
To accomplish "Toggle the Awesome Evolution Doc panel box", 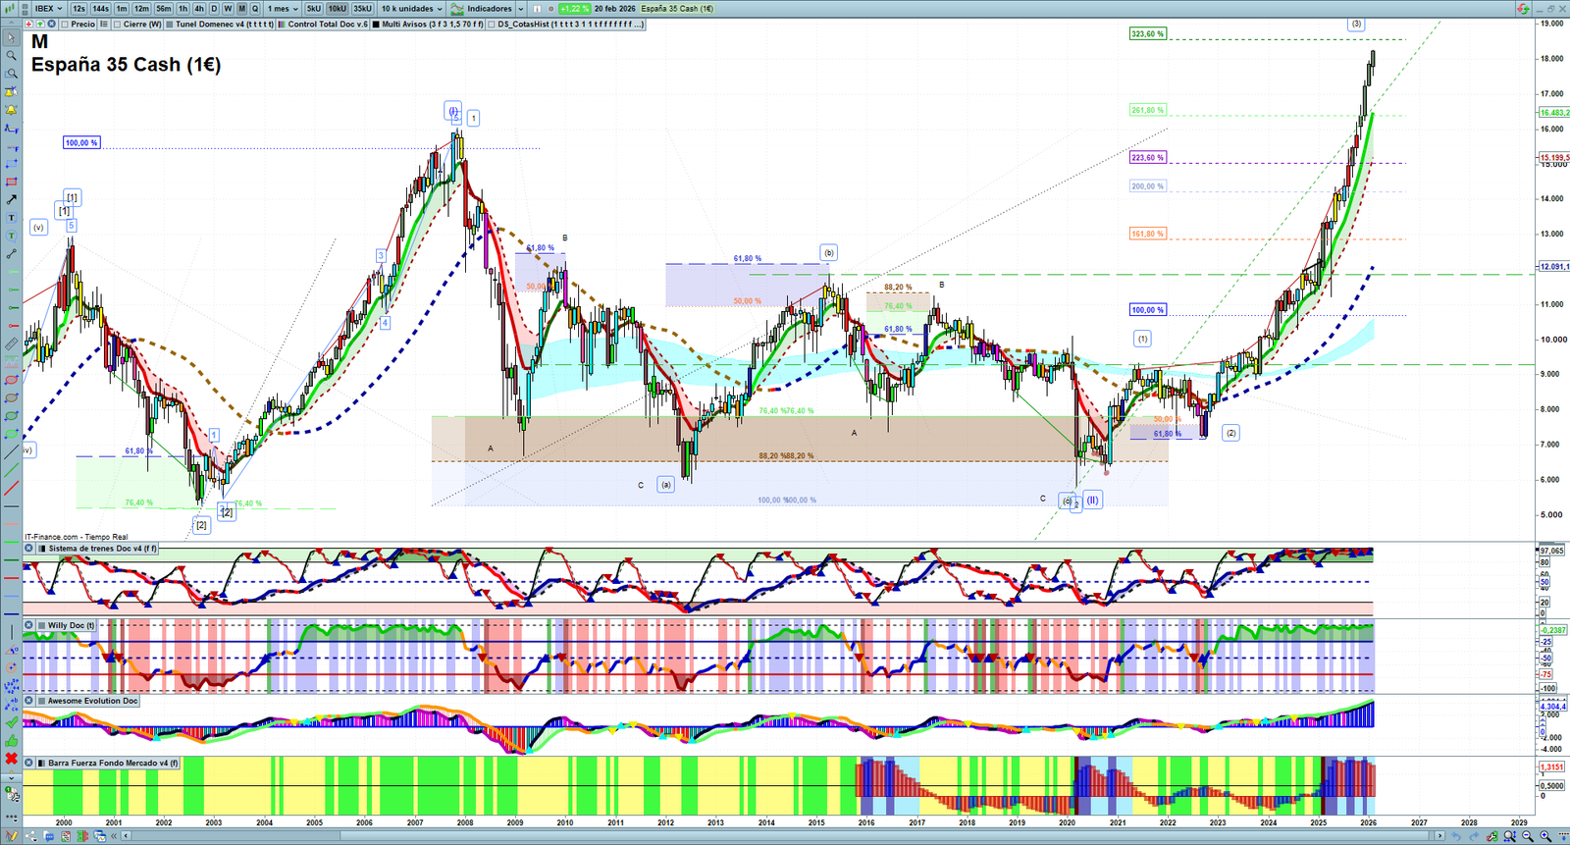I will point(41,701).
